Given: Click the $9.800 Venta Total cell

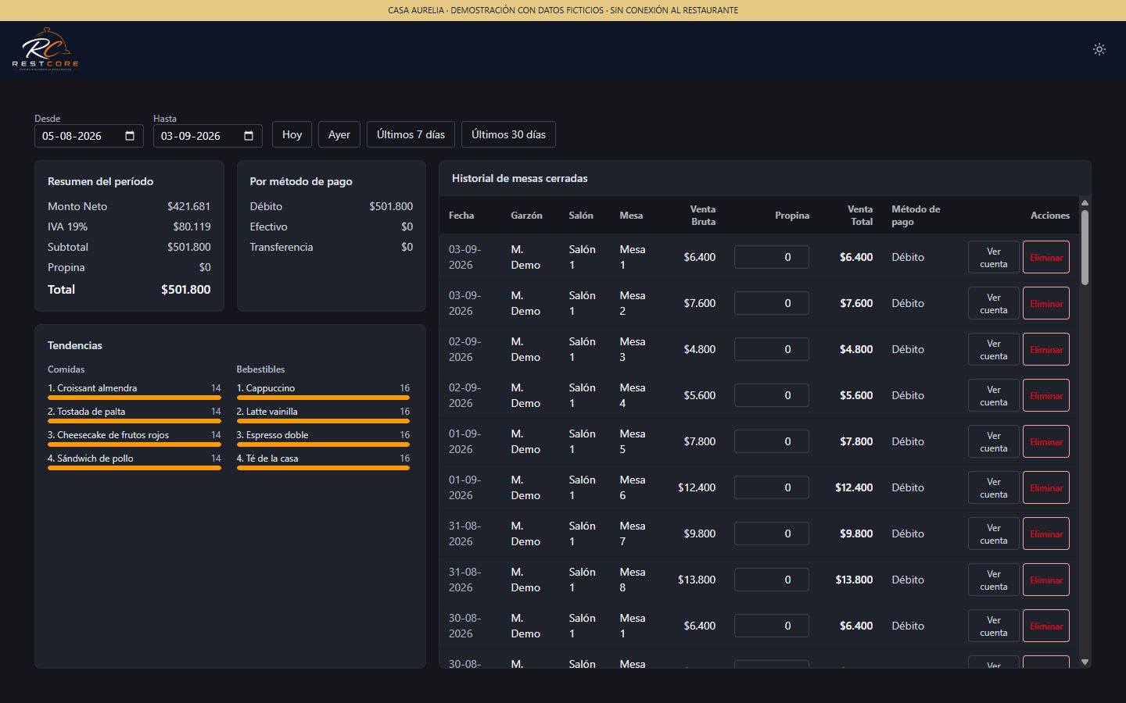Looking at the screenshot, I should click(x=856, y=533).
